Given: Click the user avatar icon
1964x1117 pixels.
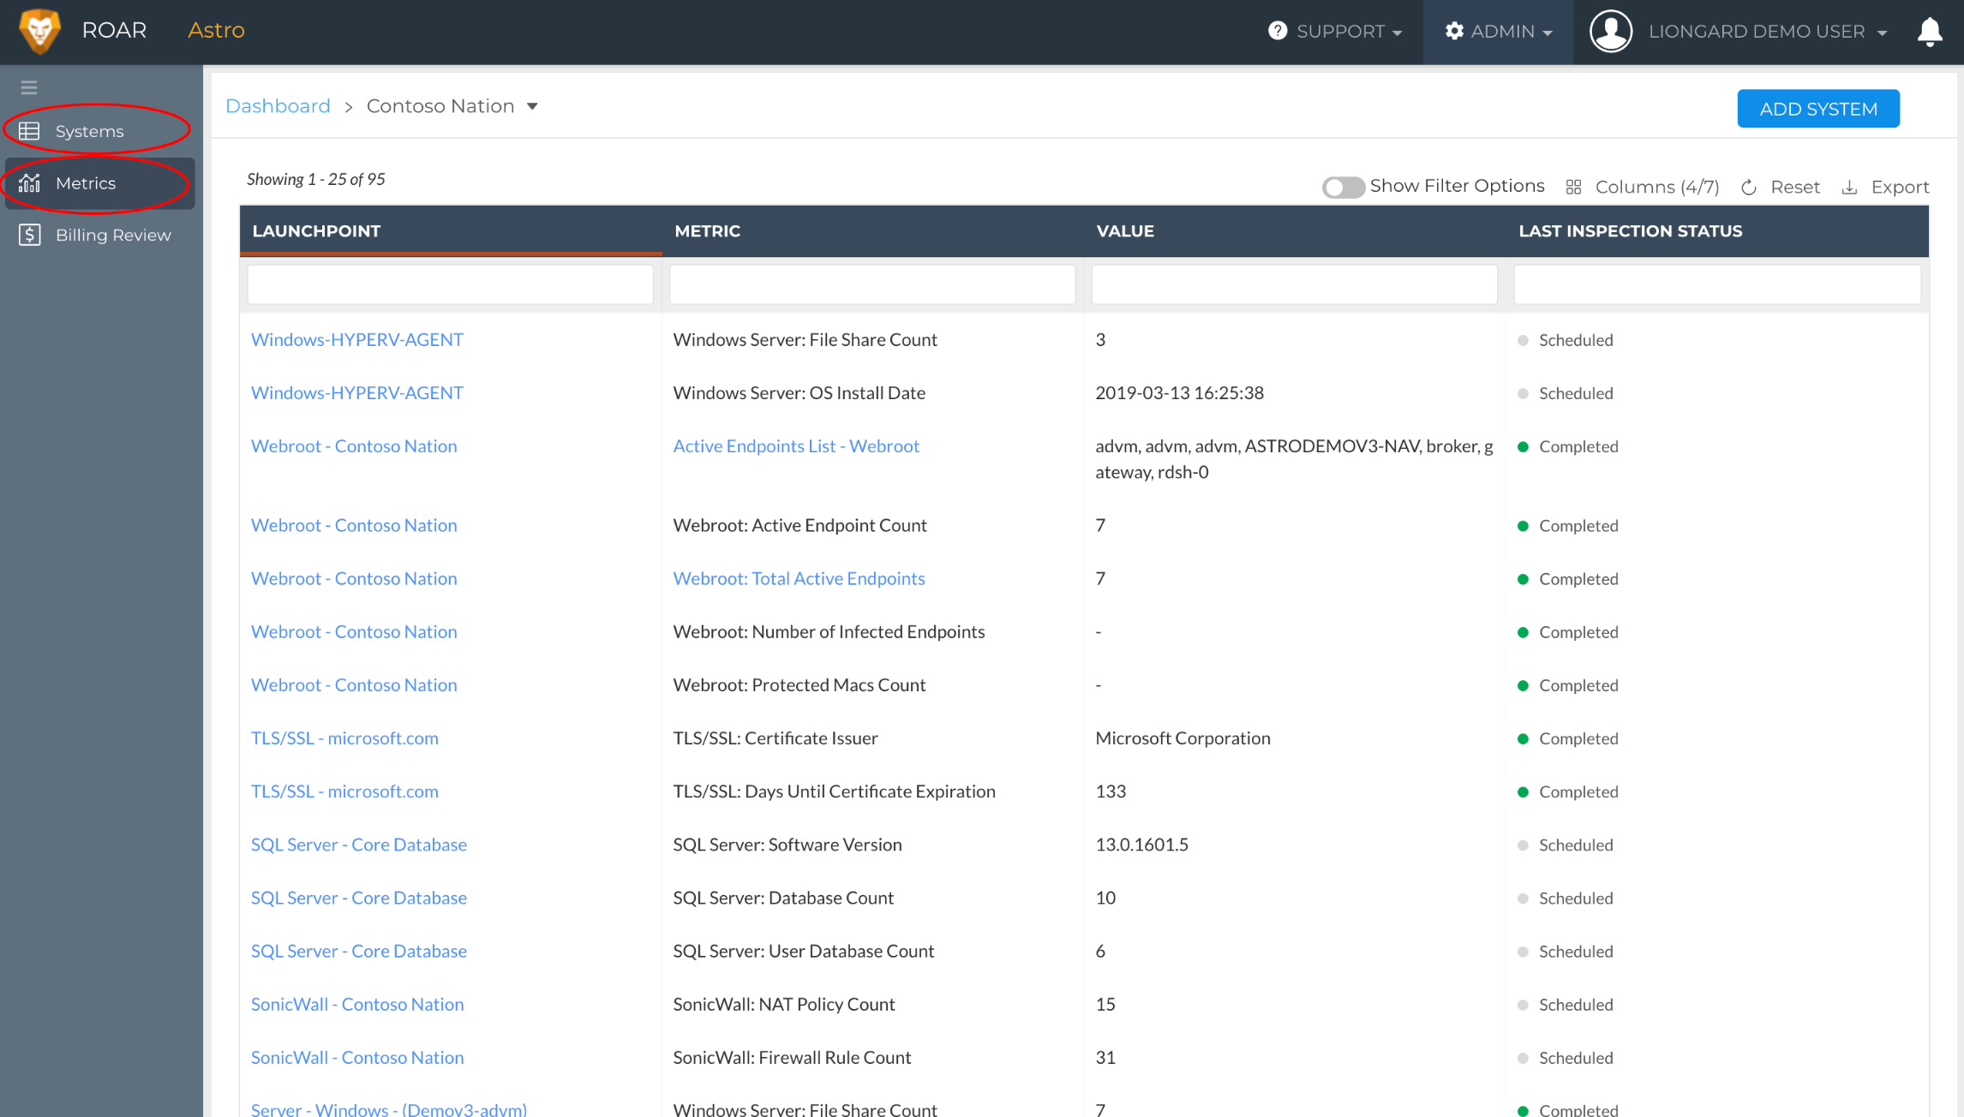Looking at the screenshot, I should pyautogui.click(x=1611, y=32).
